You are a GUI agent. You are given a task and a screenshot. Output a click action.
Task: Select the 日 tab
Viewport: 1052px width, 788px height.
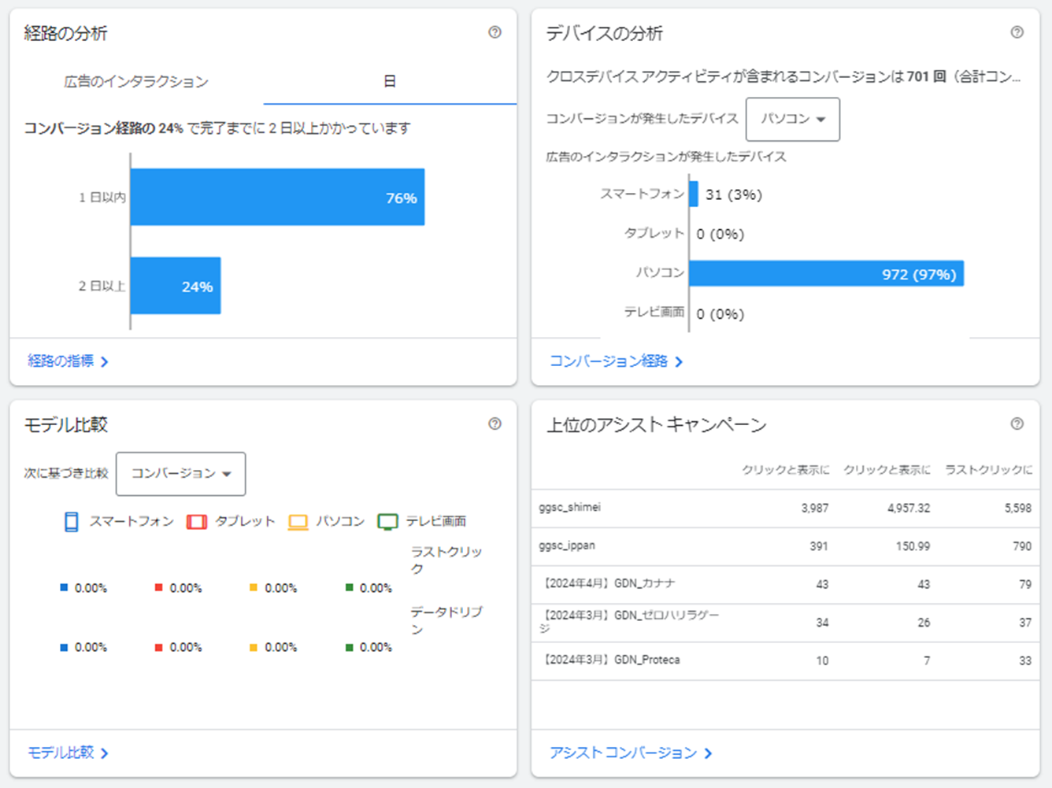point(390,82)
